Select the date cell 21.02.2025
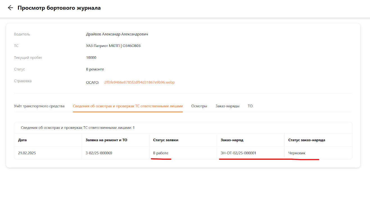The image size is (370, 216). pos(27,153)
